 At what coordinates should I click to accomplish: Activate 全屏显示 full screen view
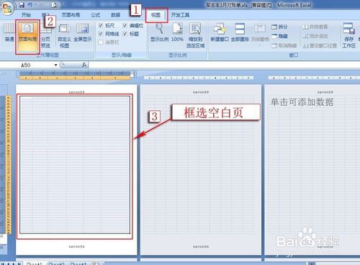click(x=83, y=32)
